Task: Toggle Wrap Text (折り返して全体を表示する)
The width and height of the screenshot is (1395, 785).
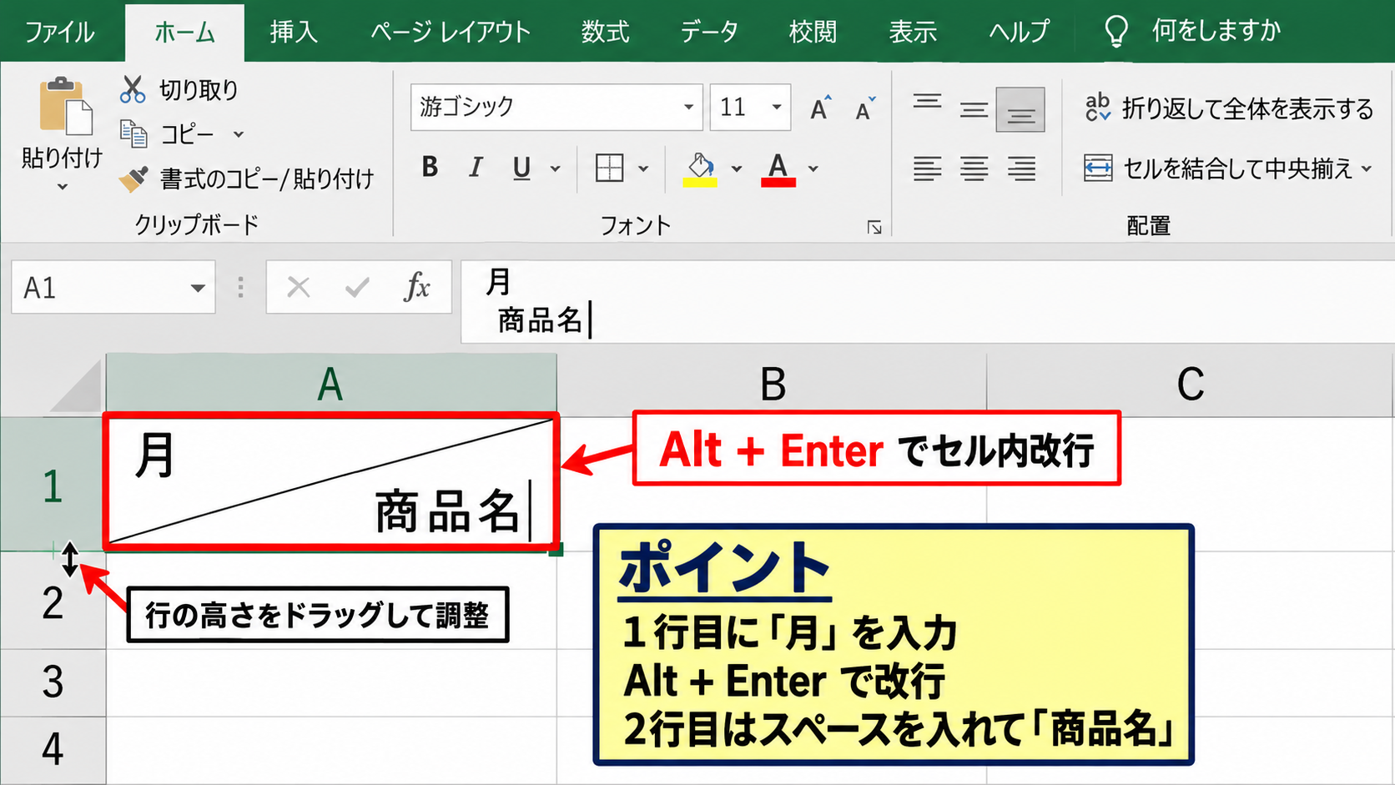Action: click(x=1228, y=108)
